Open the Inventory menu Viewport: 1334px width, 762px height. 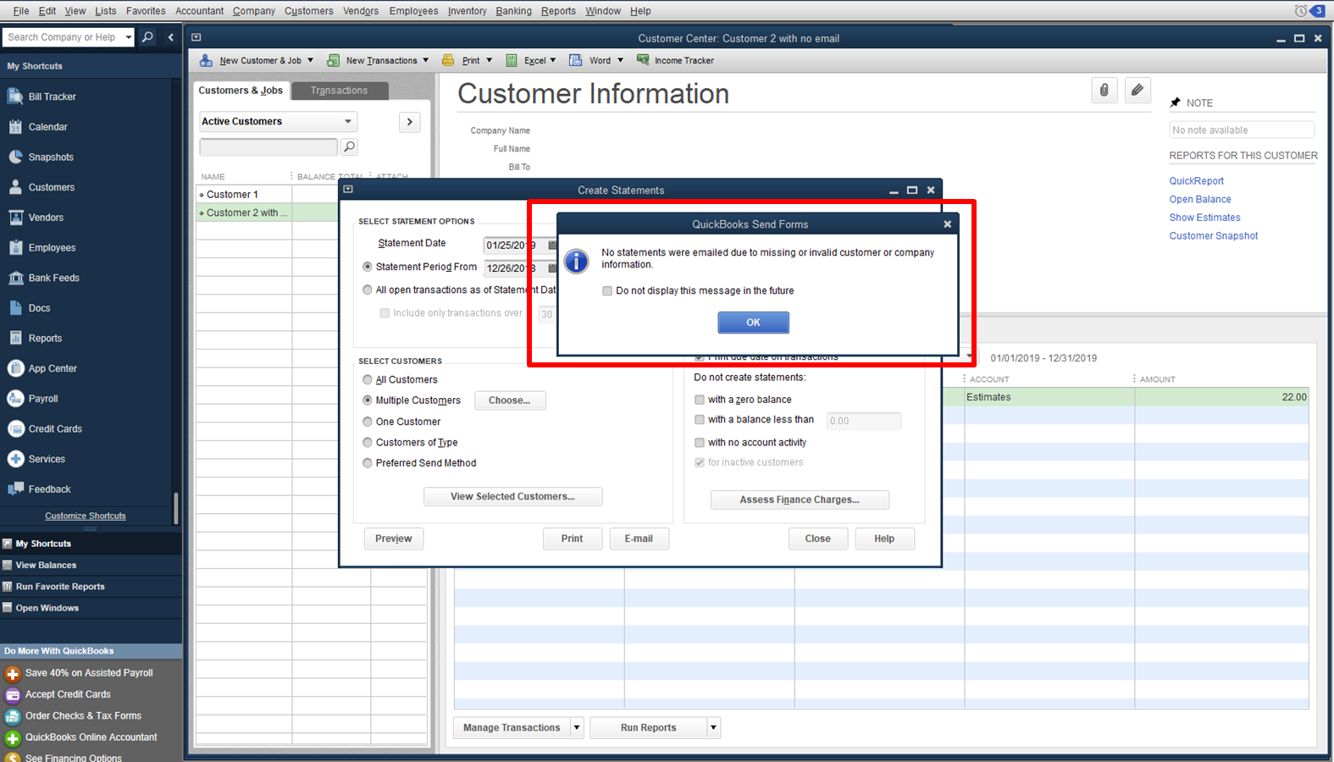[467, 11]
